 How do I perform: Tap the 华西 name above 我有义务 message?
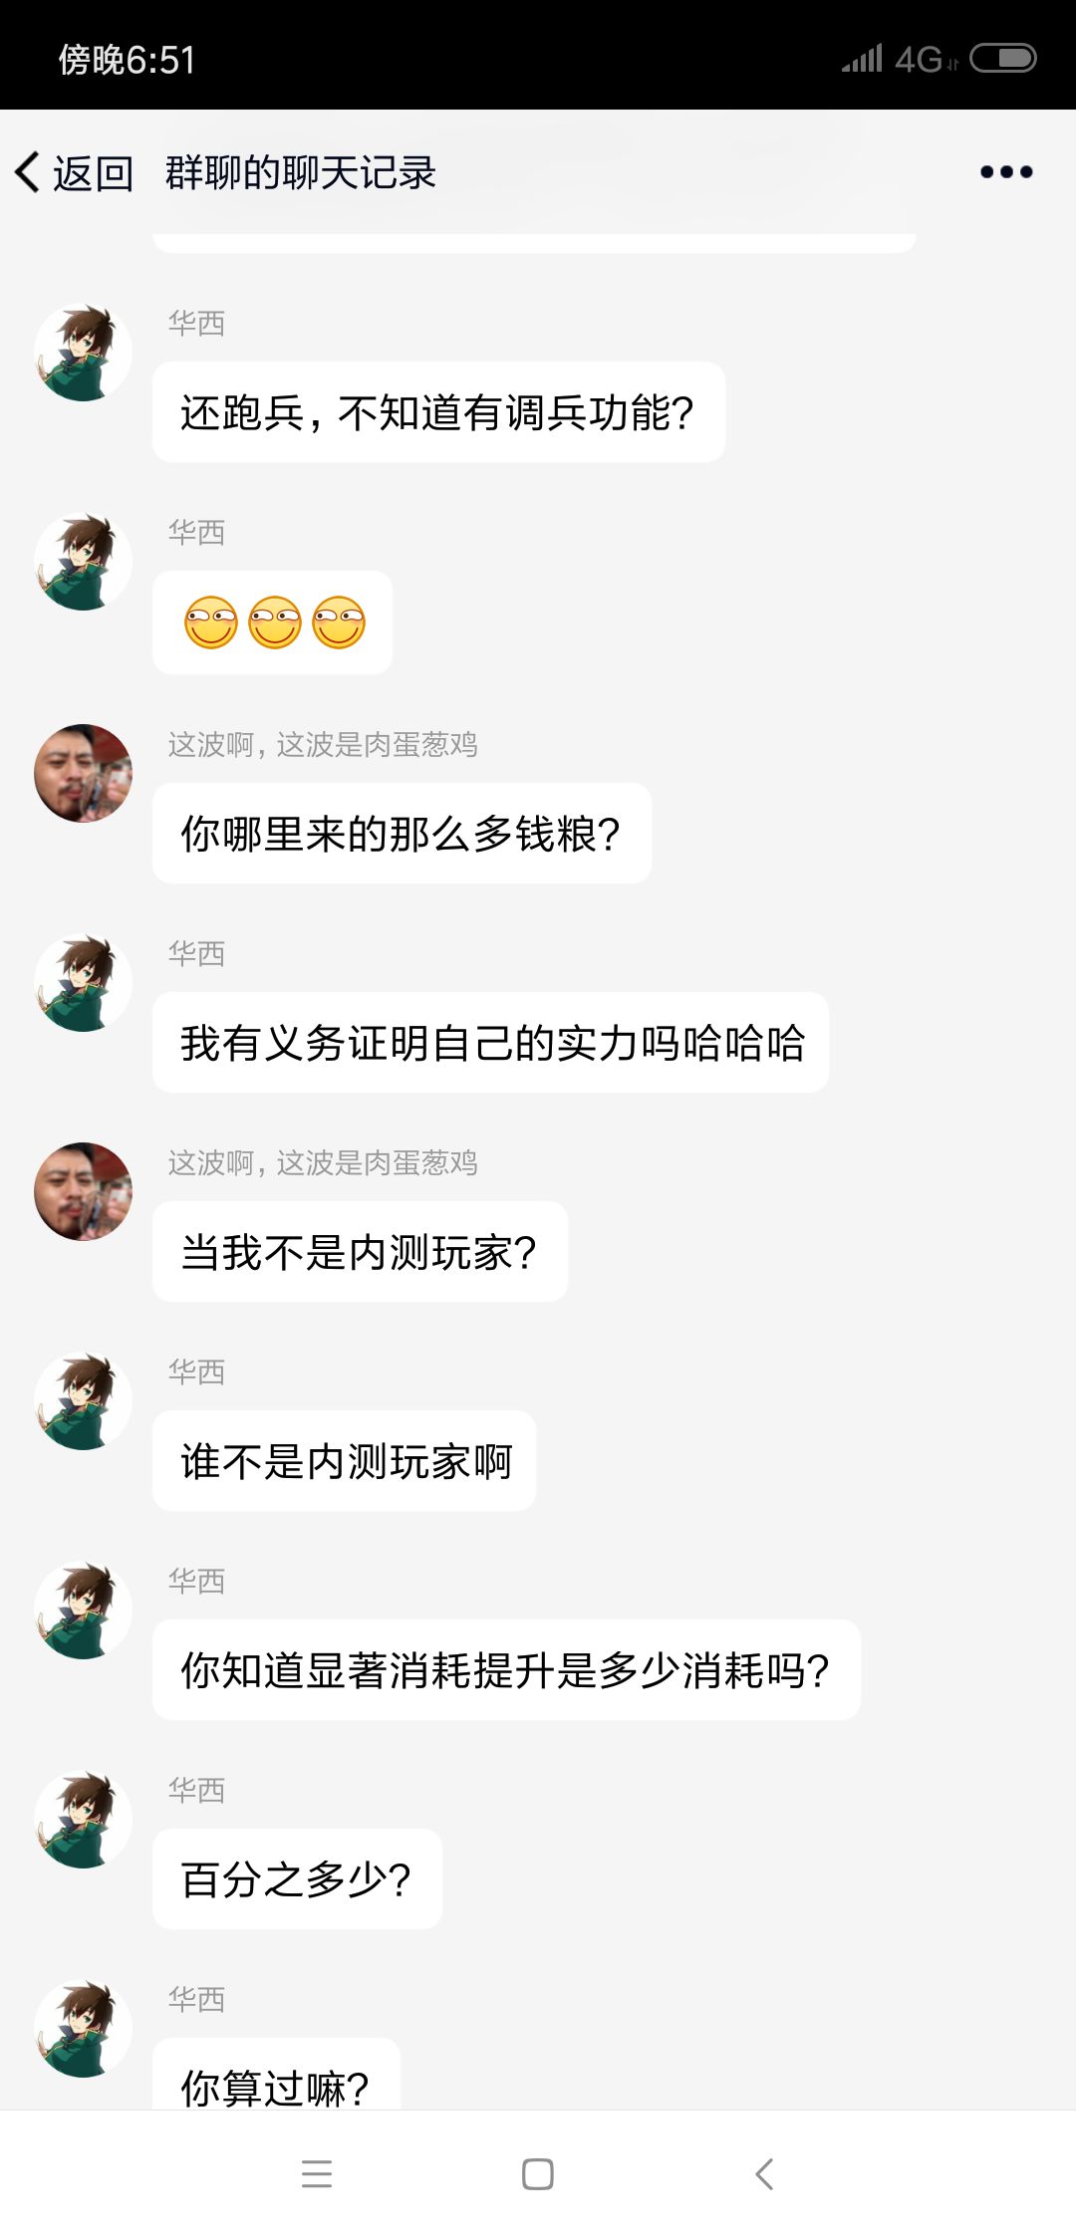click(196, 954)
